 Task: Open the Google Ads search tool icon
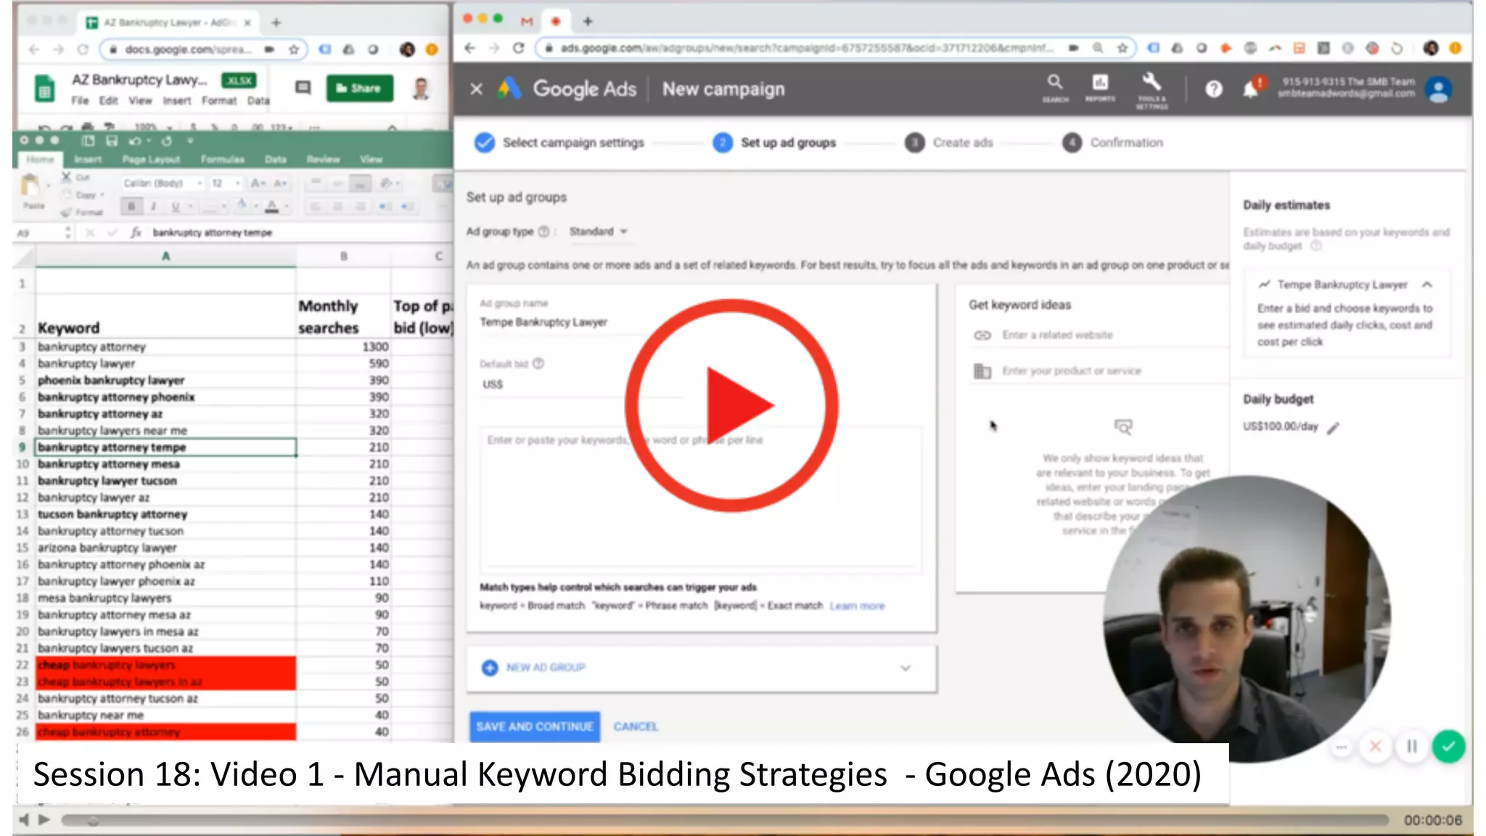click(1055, 87)
